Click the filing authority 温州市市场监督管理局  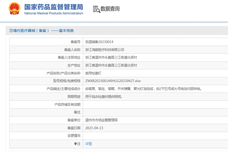point(101,120)
